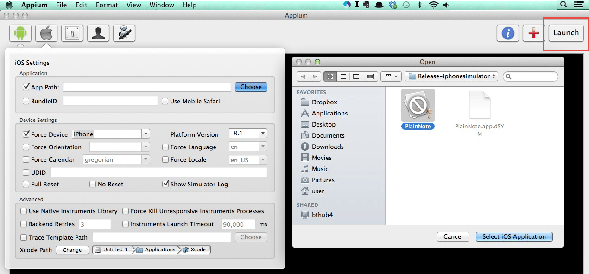
Task: Open the Android settings icon
Action: tap(20, 33)
